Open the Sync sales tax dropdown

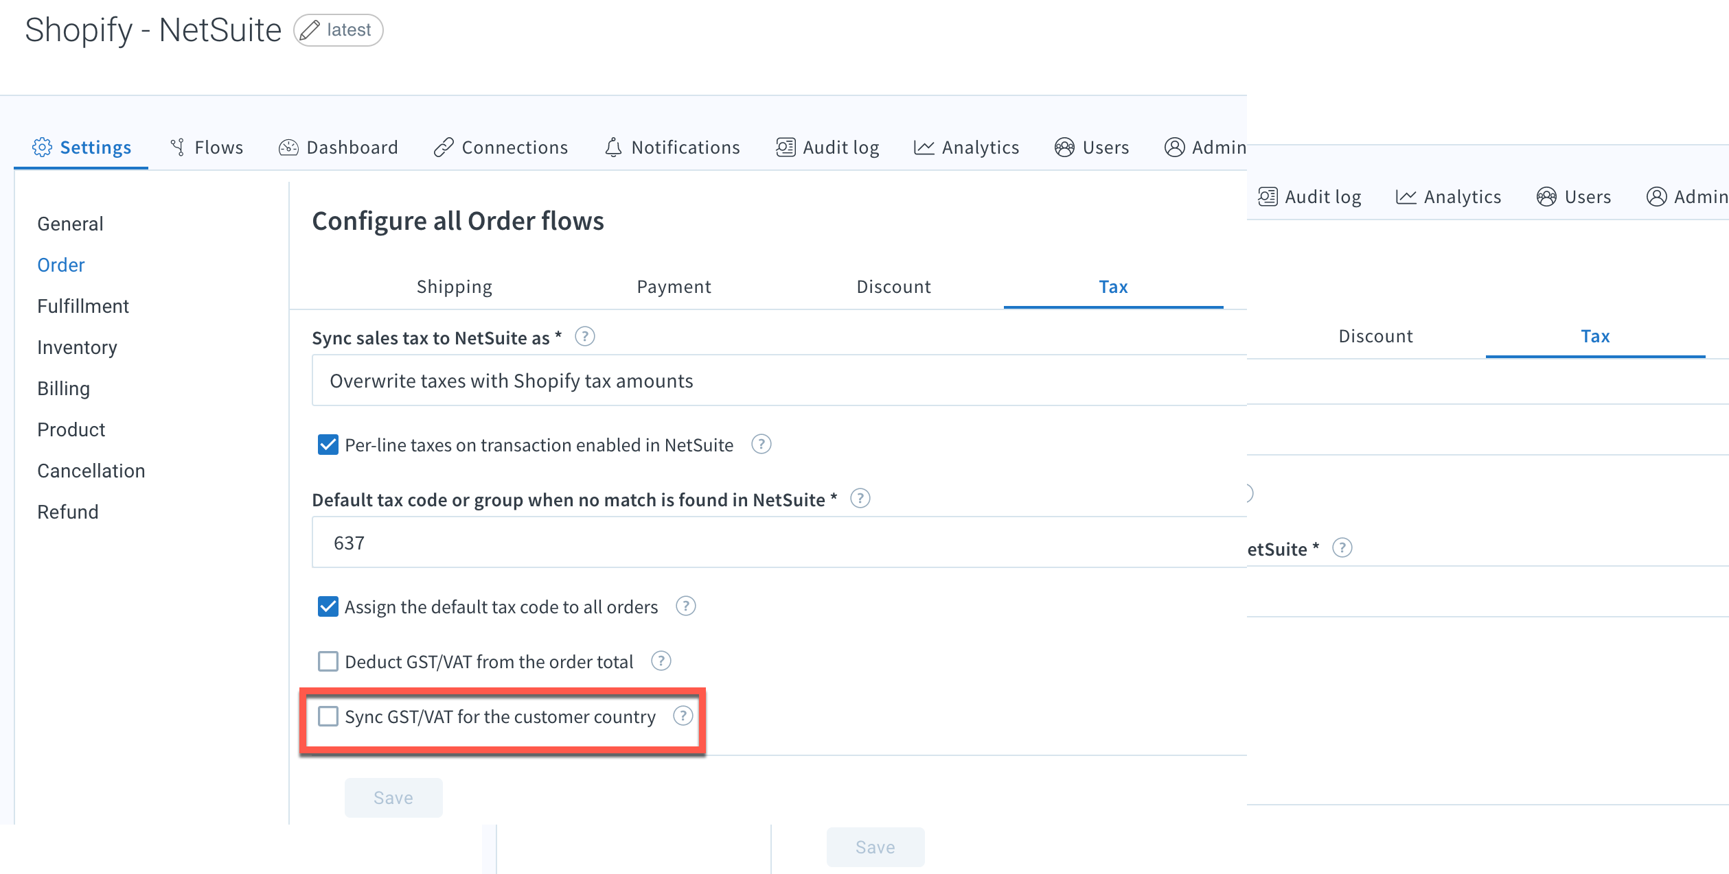[x=779, y=380]
